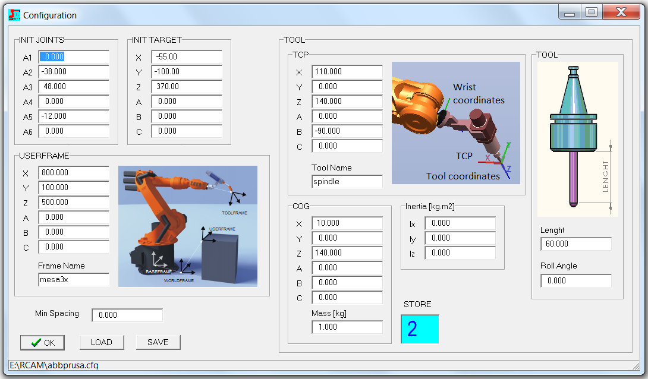Focus the TCP C field
648x379 pixels.
coord(347,146)
